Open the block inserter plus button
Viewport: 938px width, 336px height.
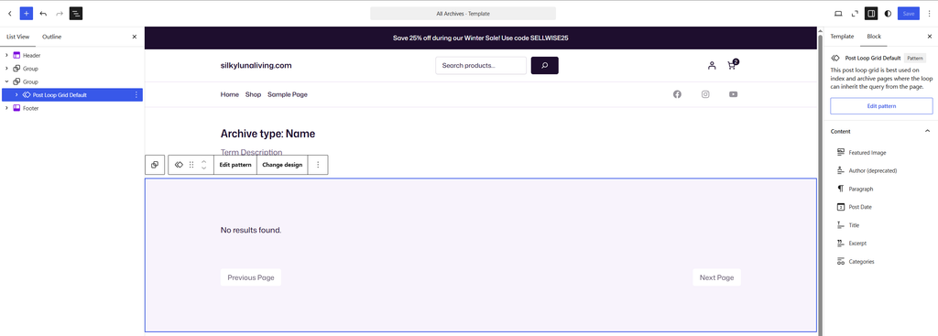27,13
